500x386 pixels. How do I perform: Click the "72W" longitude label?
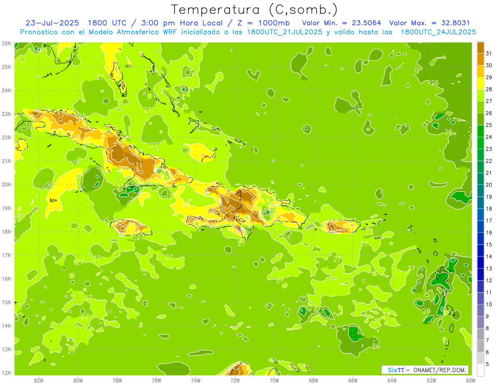tap(235, 380)
